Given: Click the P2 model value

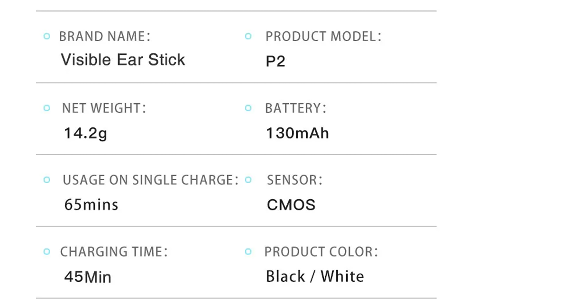Looking at the screenshot, I should tap(275, 62).
